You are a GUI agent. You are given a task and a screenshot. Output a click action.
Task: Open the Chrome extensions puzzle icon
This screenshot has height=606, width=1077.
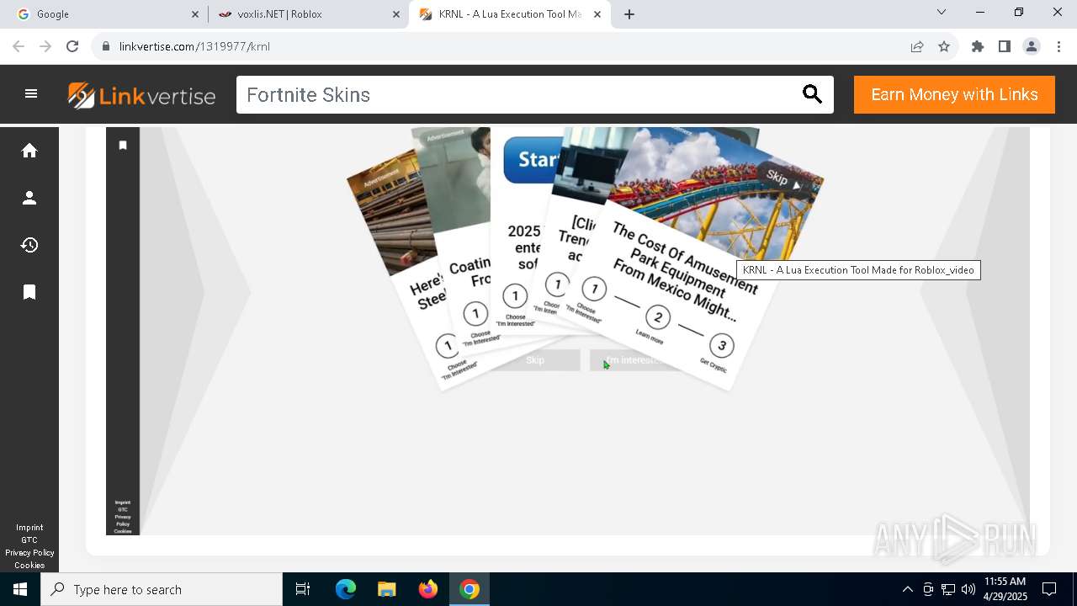[x=978, y=46]
